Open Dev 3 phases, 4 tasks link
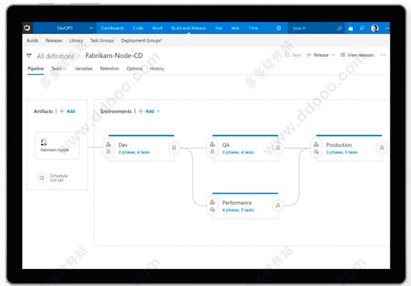The width and height of the screenshot is (411, 286). [x=134, y=152]
